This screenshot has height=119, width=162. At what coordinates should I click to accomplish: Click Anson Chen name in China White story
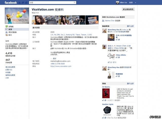121,46
